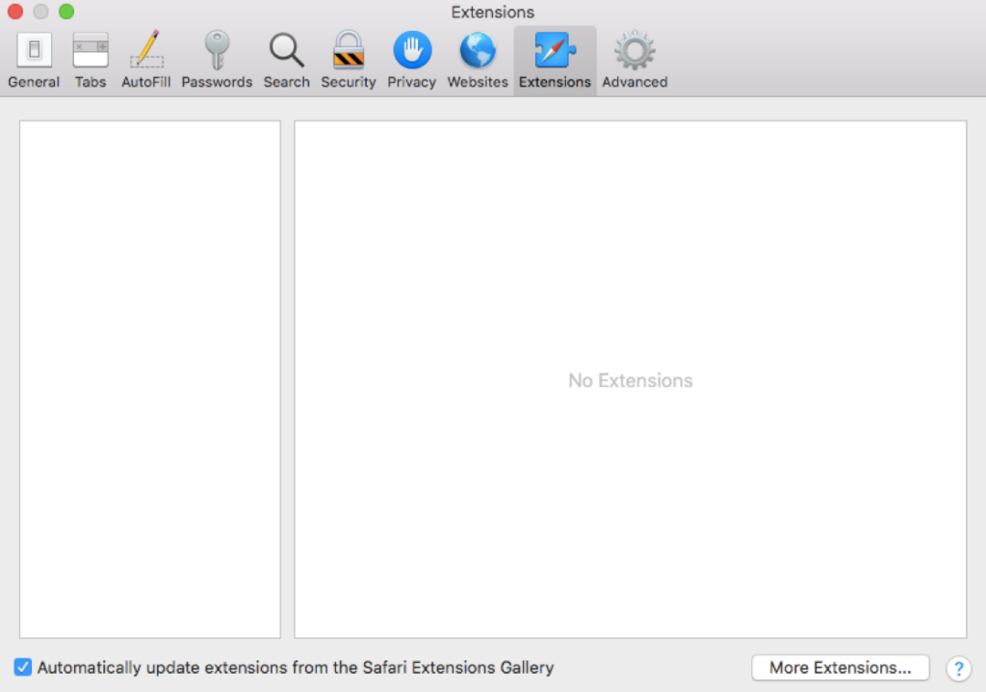This screenshot has width=986, height=692.
Task: Go to Security padlock settings
Action: coord(348,60)
